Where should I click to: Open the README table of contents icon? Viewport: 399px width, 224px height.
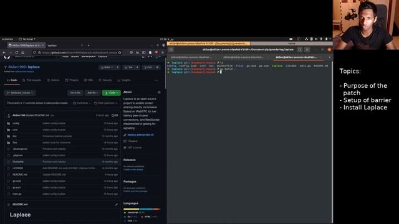point(8,205)
